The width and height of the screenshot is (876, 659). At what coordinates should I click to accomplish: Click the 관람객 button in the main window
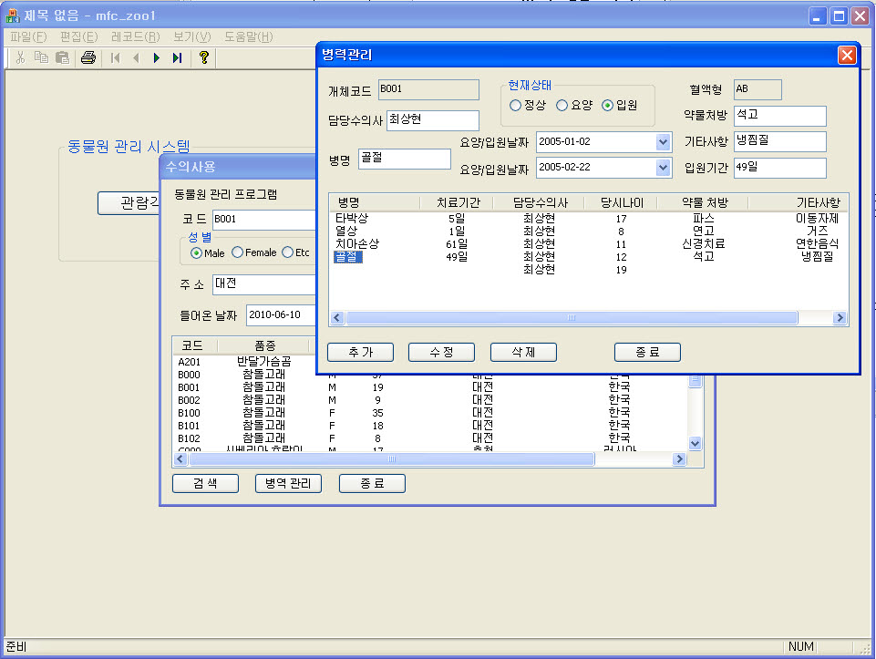[x=129, y=203]
